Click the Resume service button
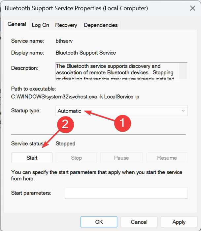This screenshot has height=231, width=201. tap(167, 158)
